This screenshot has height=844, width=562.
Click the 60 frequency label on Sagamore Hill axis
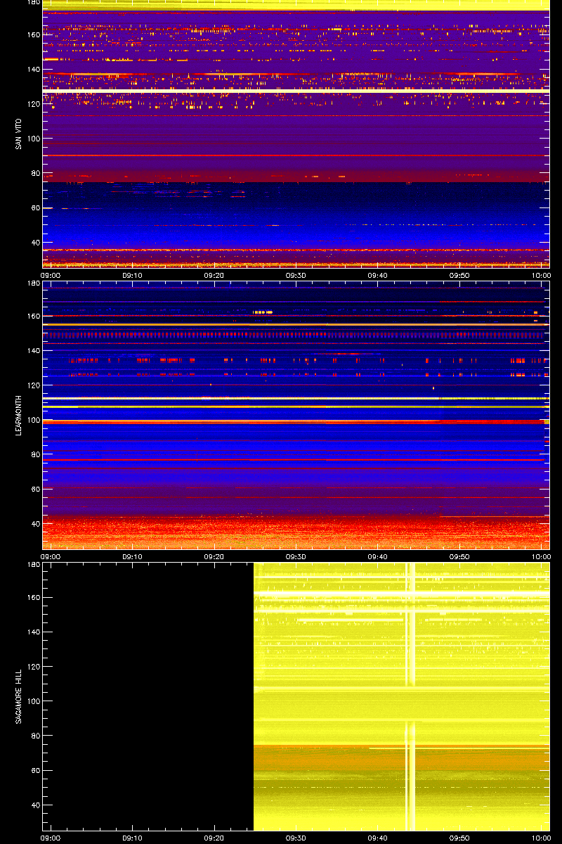coord(35,771)
